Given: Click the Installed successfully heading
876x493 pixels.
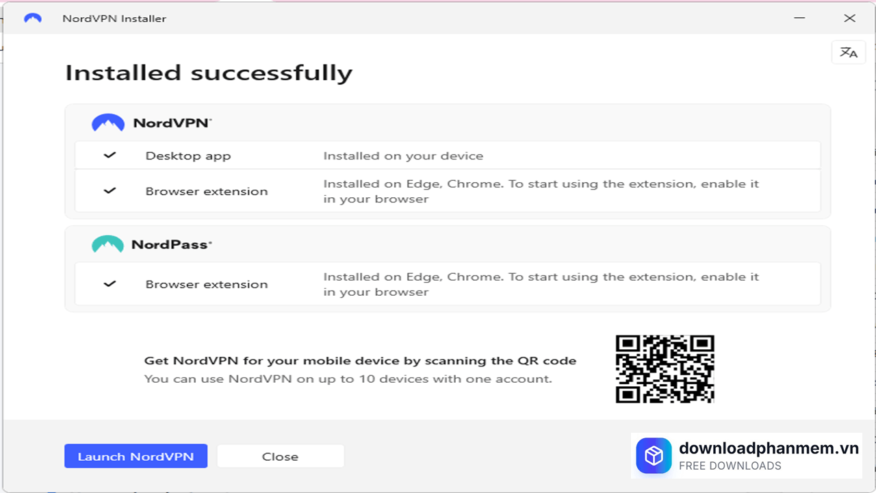Looking at the screenshot, I should pyautogui.click(x=208, y=72).
